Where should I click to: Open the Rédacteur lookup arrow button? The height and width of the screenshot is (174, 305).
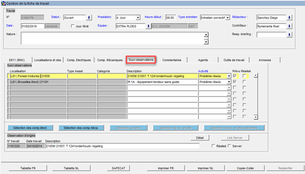coord(289,18)
